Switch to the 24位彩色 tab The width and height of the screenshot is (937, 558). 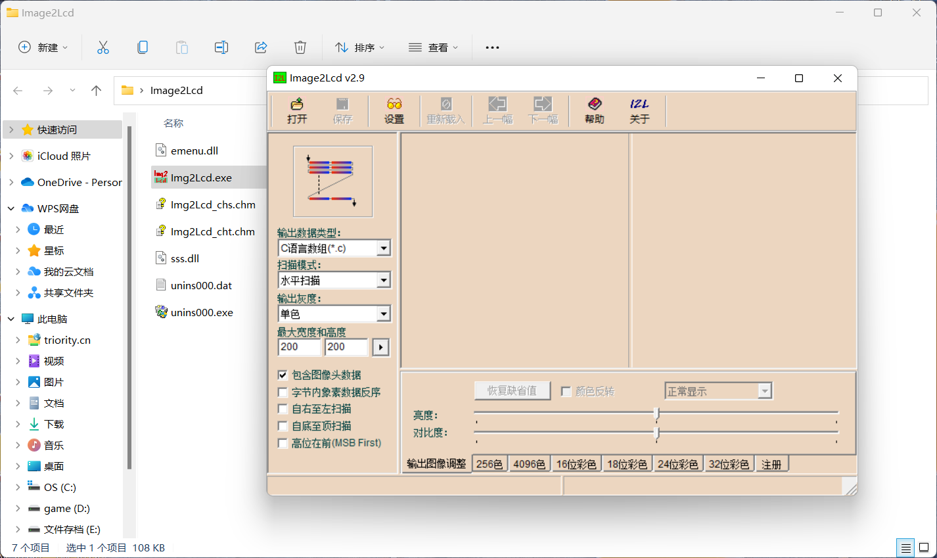(678, 464)
